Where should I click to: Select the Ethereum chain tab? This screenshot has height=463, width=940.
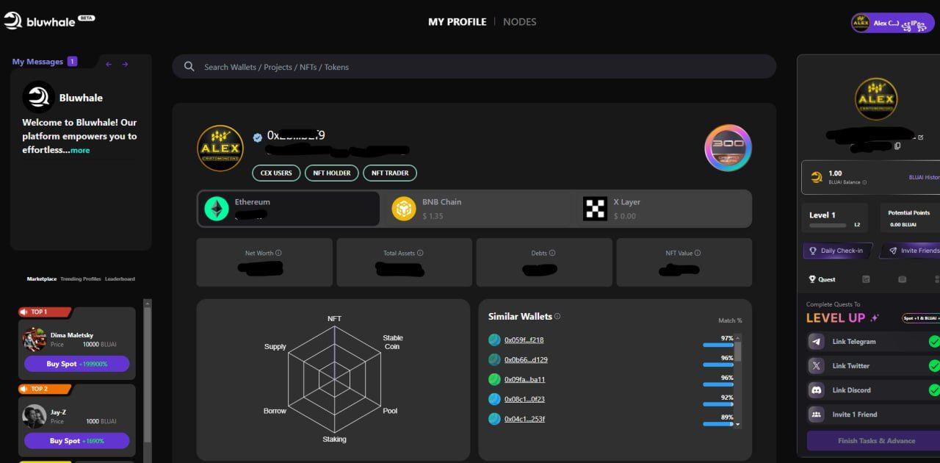coord(289,209)
